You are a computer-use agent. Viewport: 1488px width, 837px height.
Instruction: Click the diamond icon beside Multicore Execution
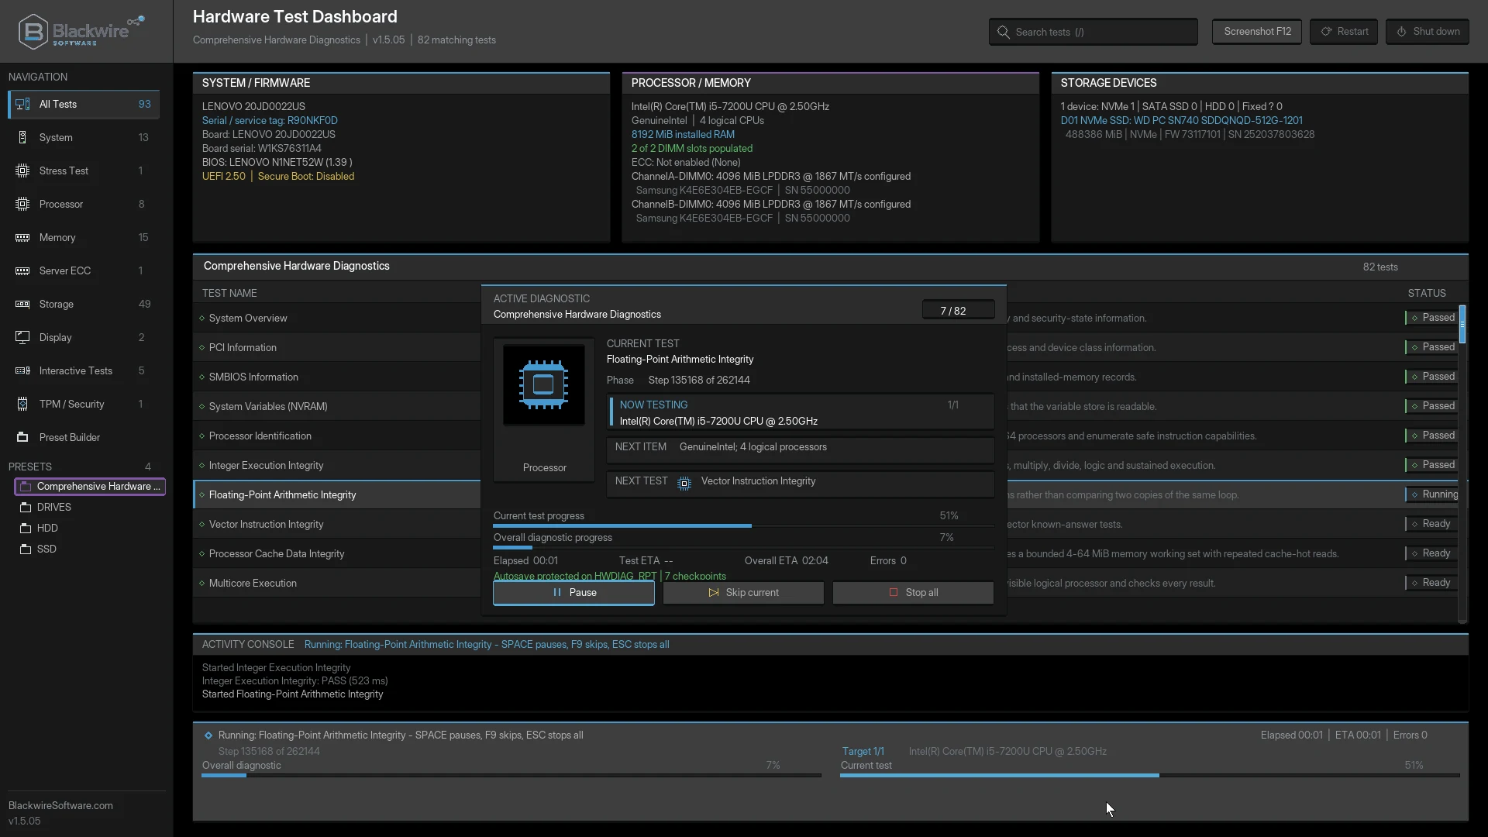[202, 584]
